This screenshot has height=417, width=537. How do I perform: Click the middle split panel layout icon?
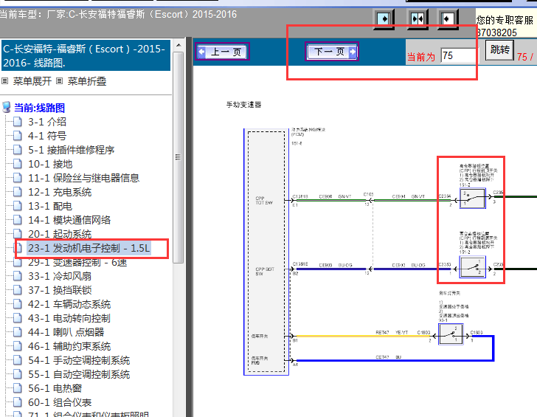[418, 18]
